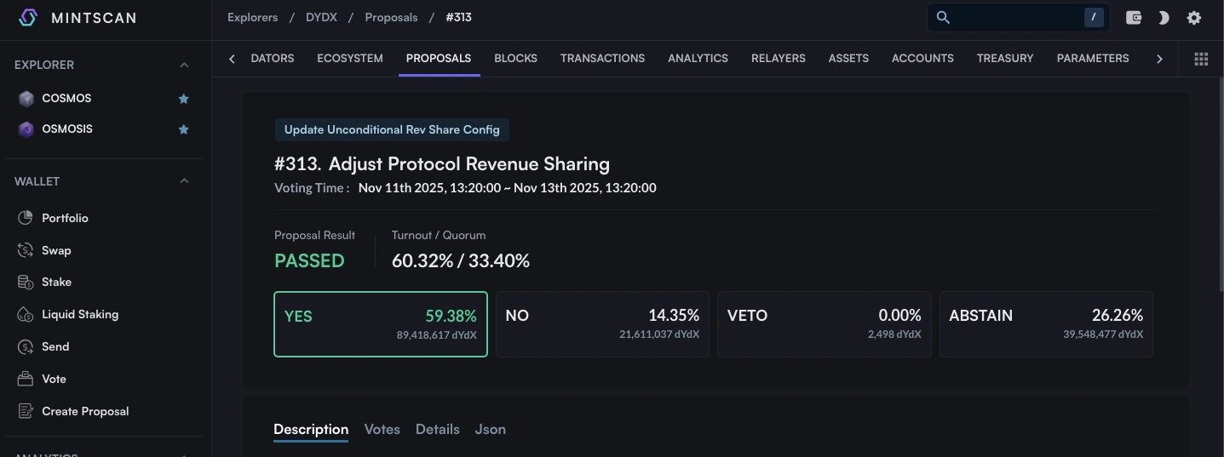Collapse the Wallet section chevron
This screenshot has width=1224, height=457.
(184, 181)
